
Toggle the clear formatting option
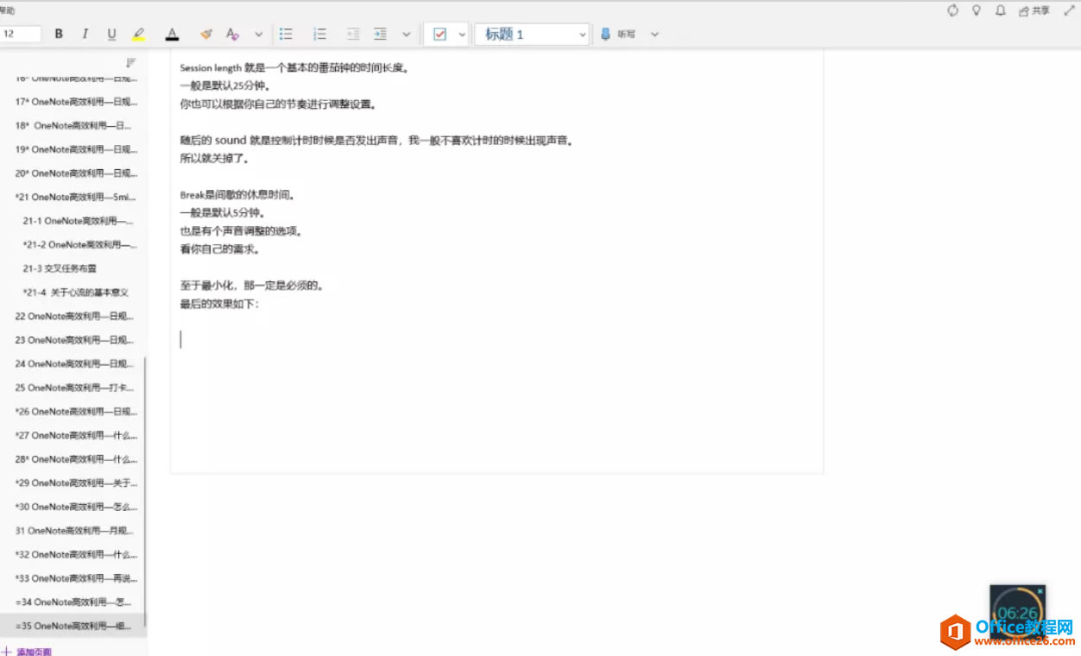[x=231, y=34]
